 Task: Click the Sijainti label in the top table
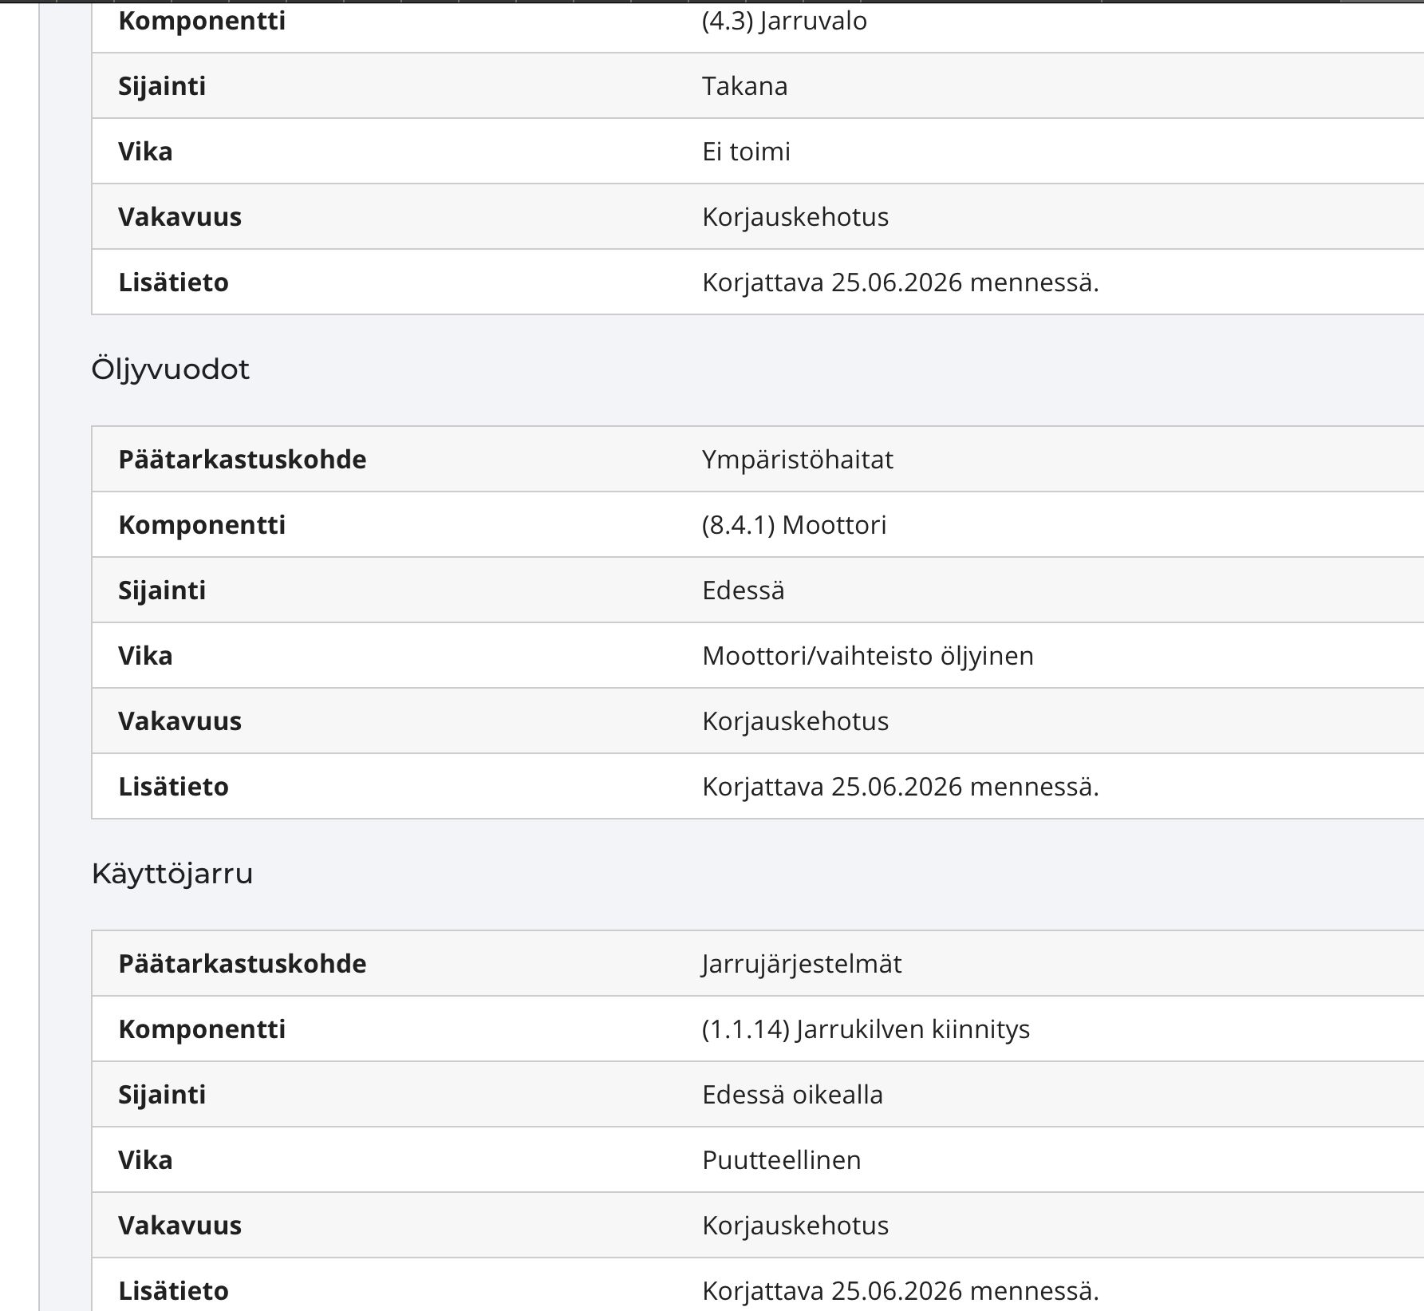(162, 86)
